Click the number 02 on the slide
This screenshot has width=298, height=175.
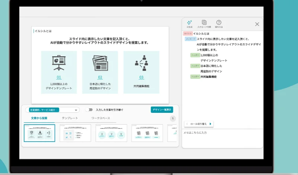[100, 77]
